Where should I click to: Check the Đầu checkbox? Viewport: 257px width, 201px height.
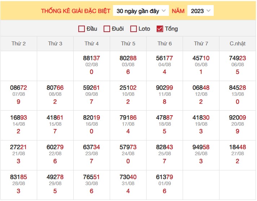(x=82, y=29)
